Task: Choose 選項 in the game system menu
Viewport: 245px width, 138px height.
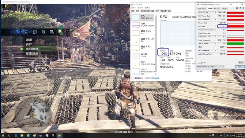Action: click(x=29, y=40)
